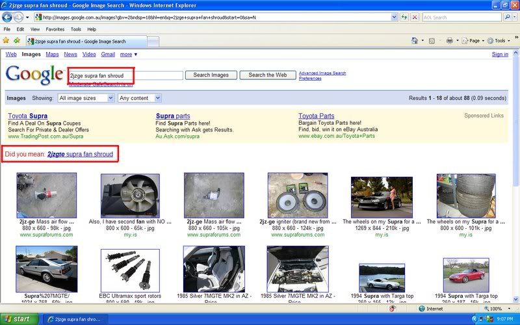
Task: Click the system clock showing 9:07 PM
Action: 505,319
